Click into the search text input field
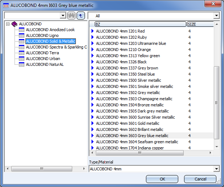Screen dimensions: 224x187 click(32, 15)
